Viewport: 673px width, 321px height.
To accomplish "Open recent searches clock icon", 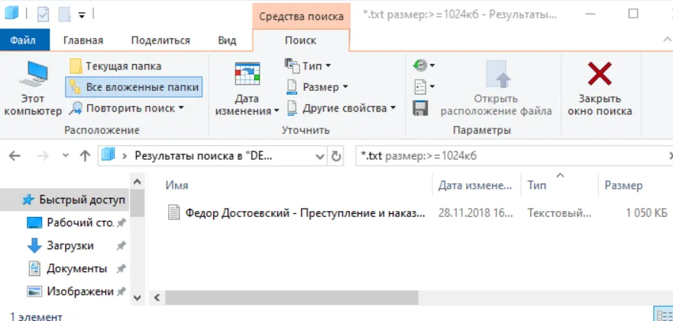I will point(424,66).
